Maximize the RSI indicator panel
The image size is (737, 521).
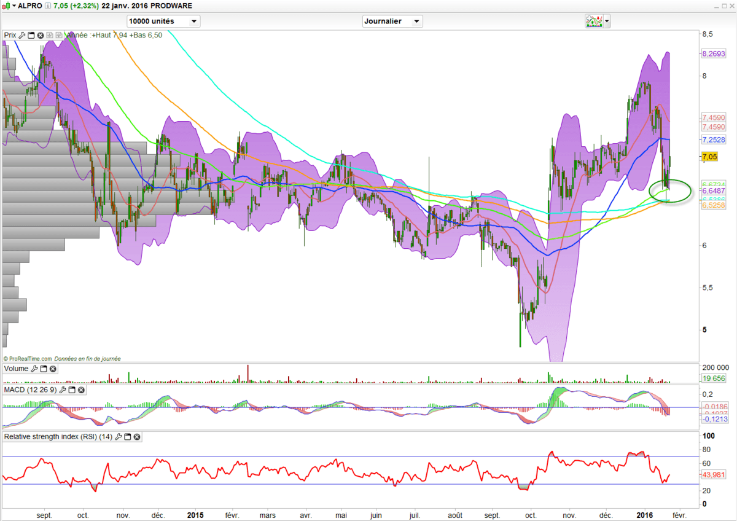coord(127,437)
